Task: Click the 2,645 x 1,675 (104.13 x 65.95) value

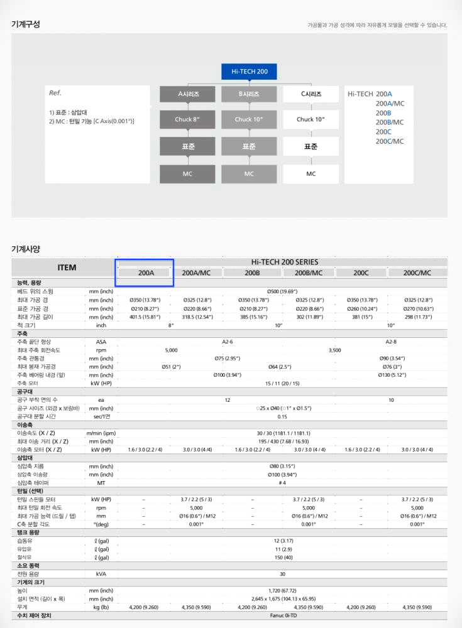Action: click(x=283, y=599)
